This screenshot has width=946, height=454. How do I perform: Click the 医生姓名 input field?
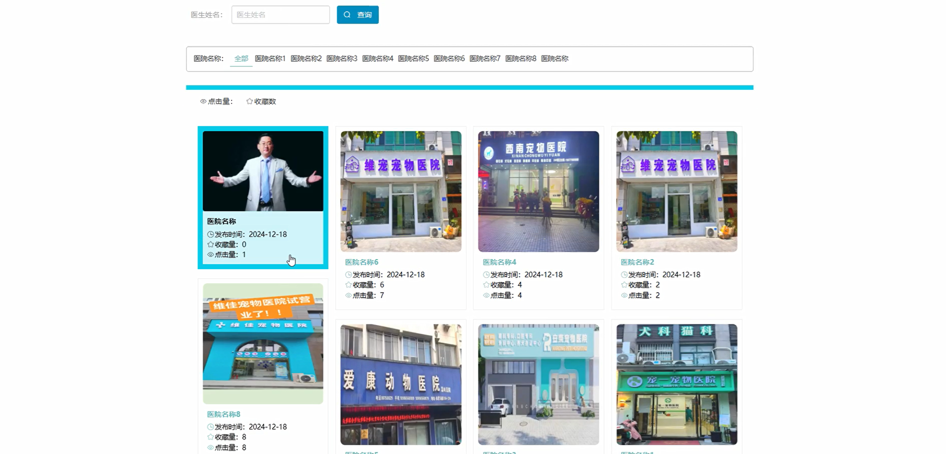pos(280,14)
